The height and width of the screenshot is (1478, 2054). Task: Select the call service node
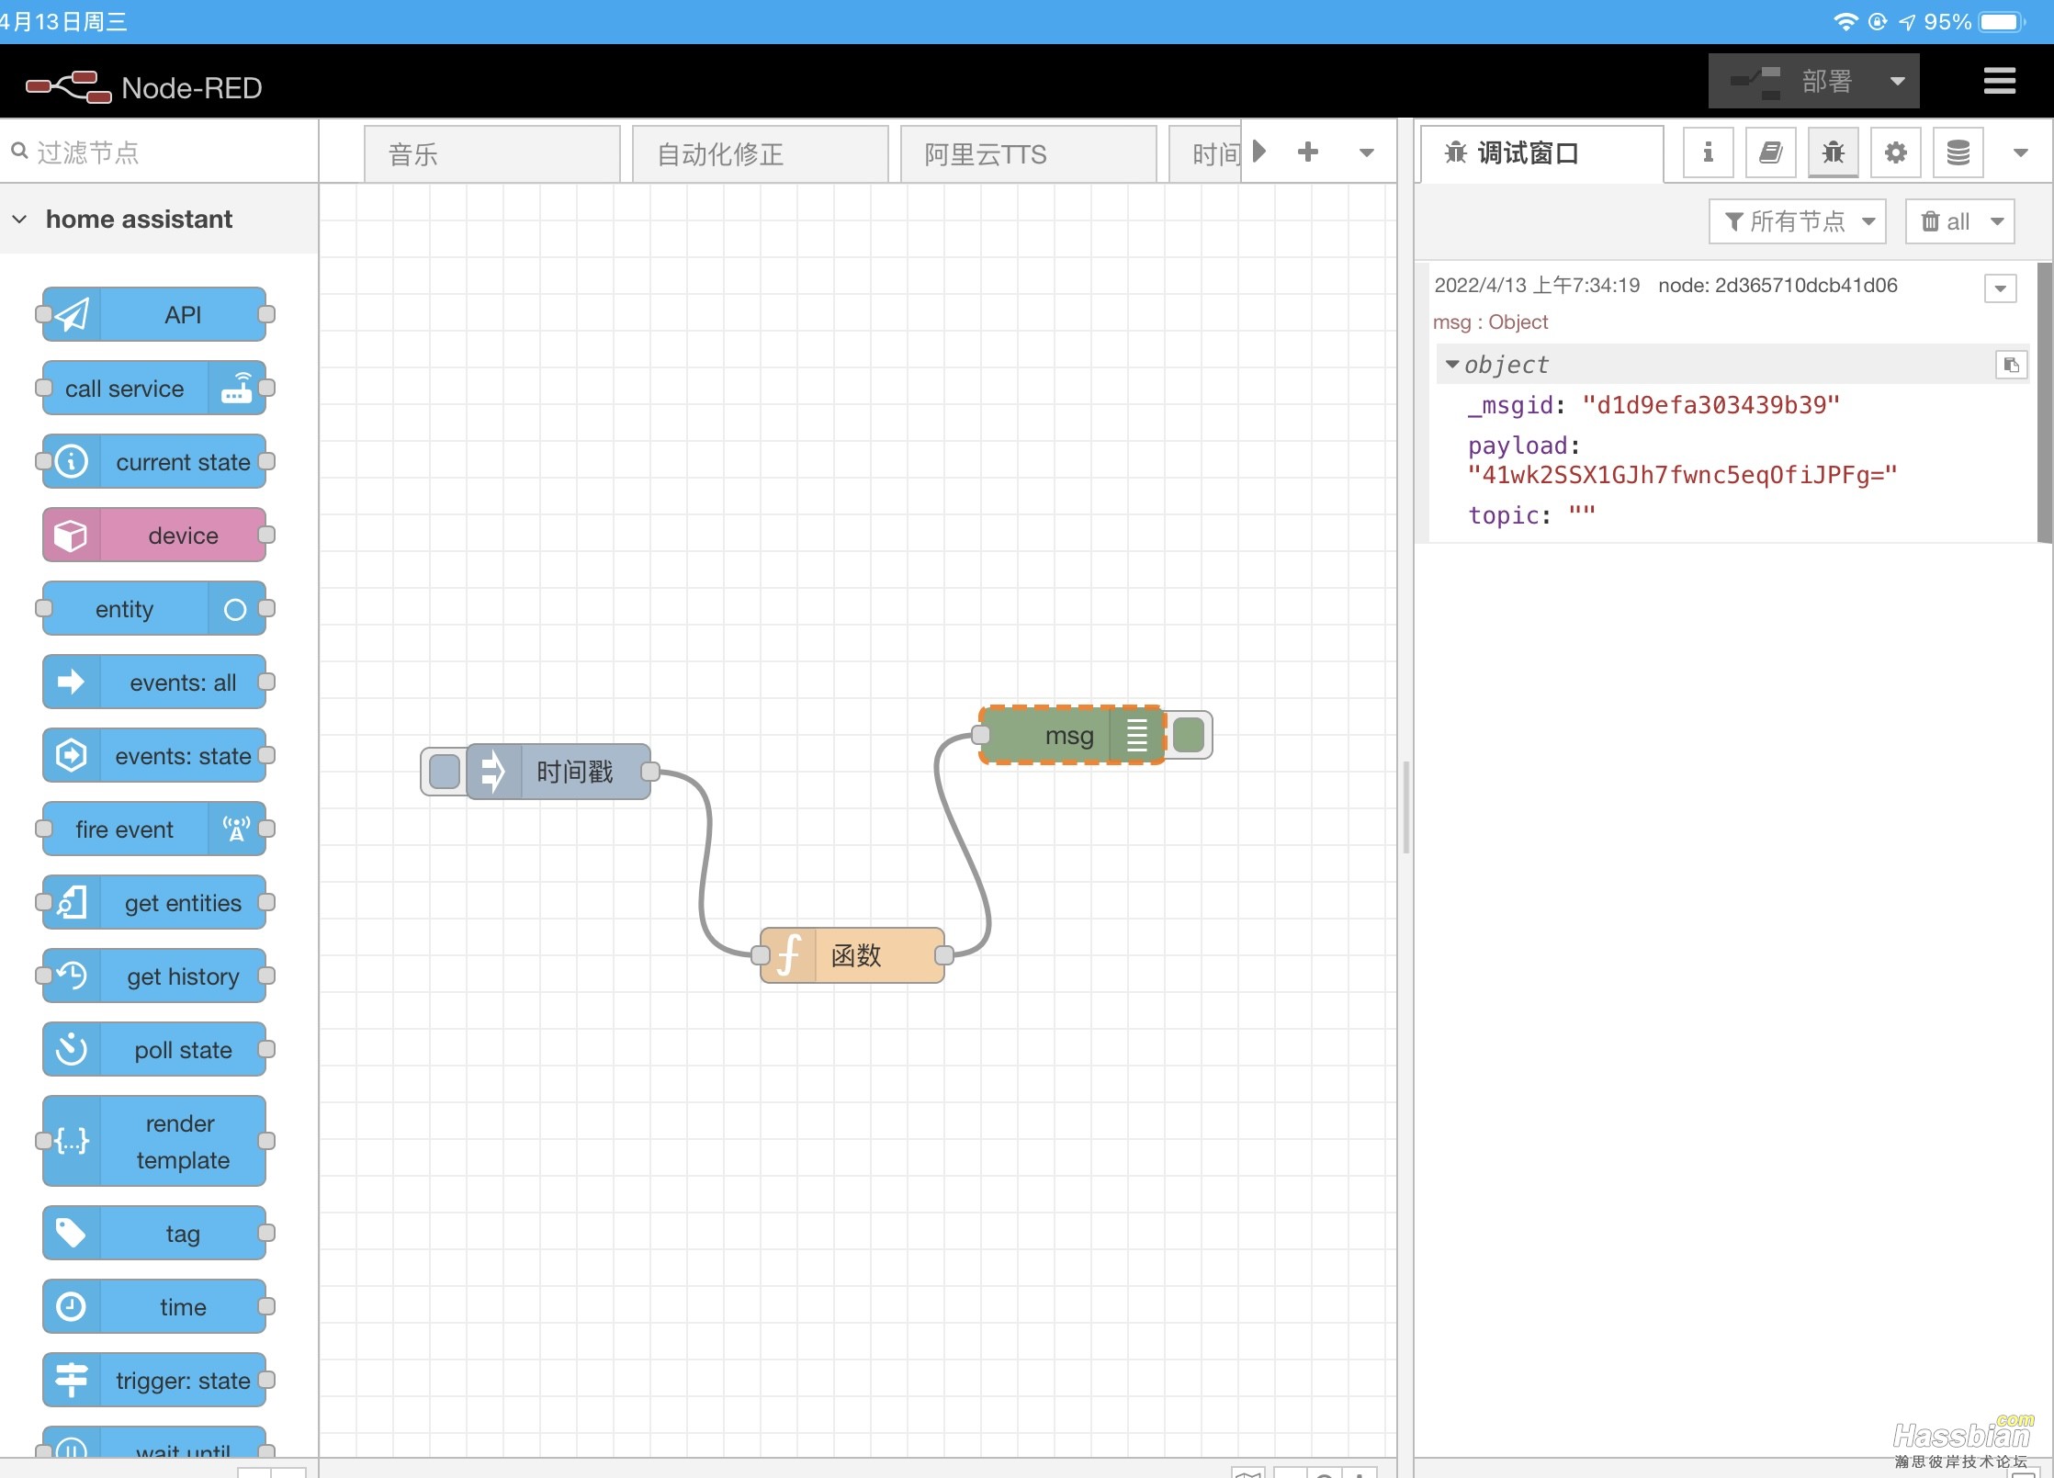[x=154, y=389]
